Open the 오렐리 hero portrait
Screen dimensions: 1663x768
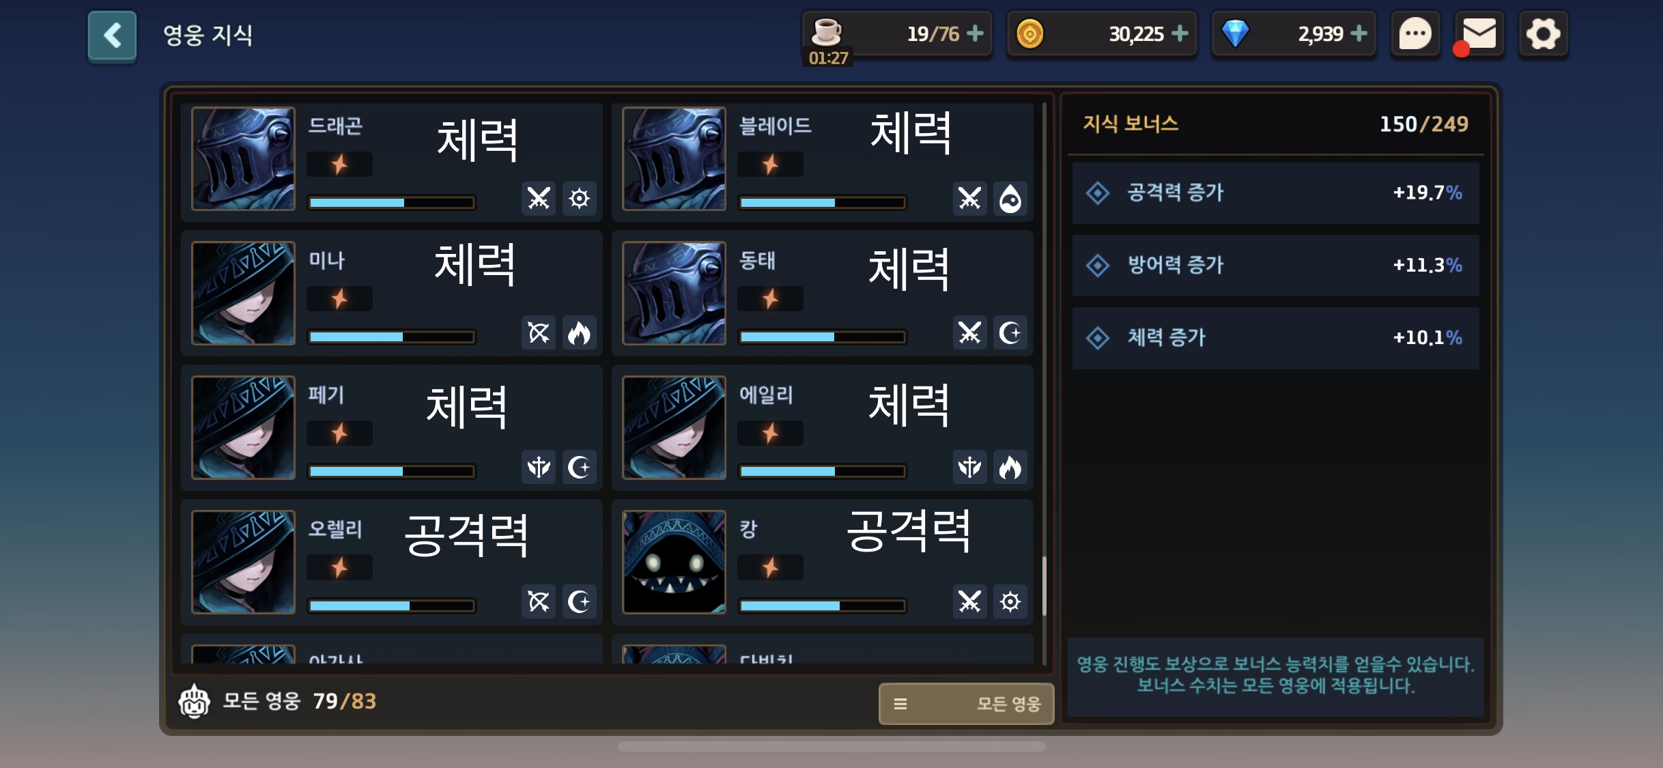pyautogui.click(x=244, y=562)
